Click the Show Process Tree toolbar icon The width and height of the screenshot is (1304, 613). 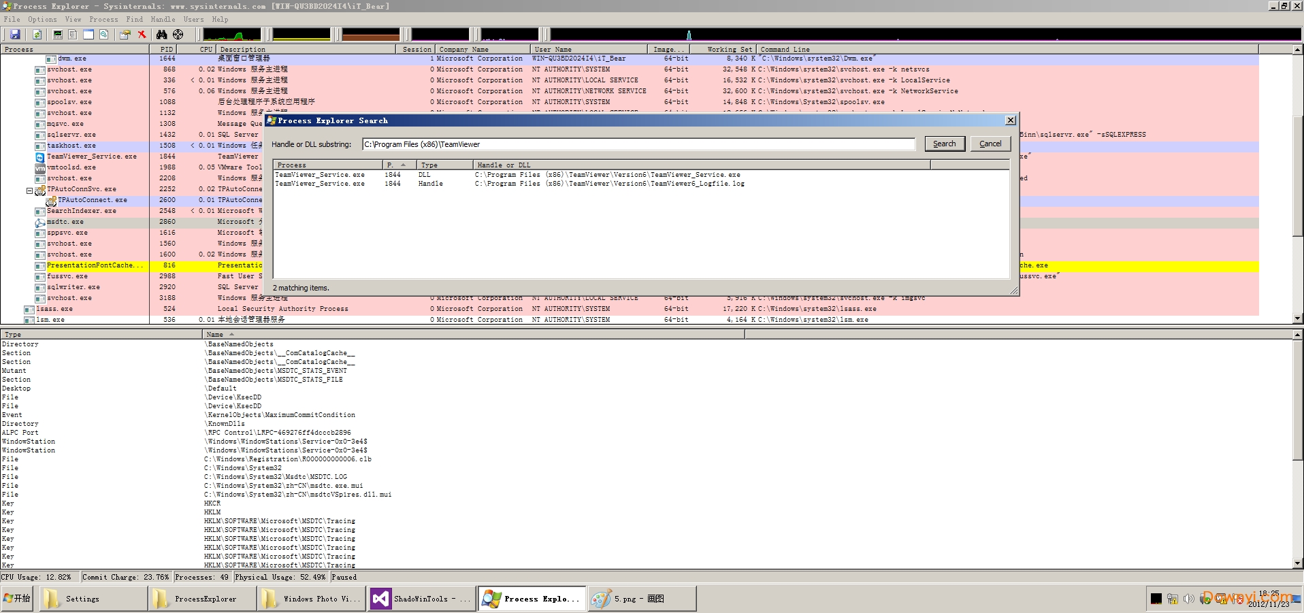coord(73,34)
